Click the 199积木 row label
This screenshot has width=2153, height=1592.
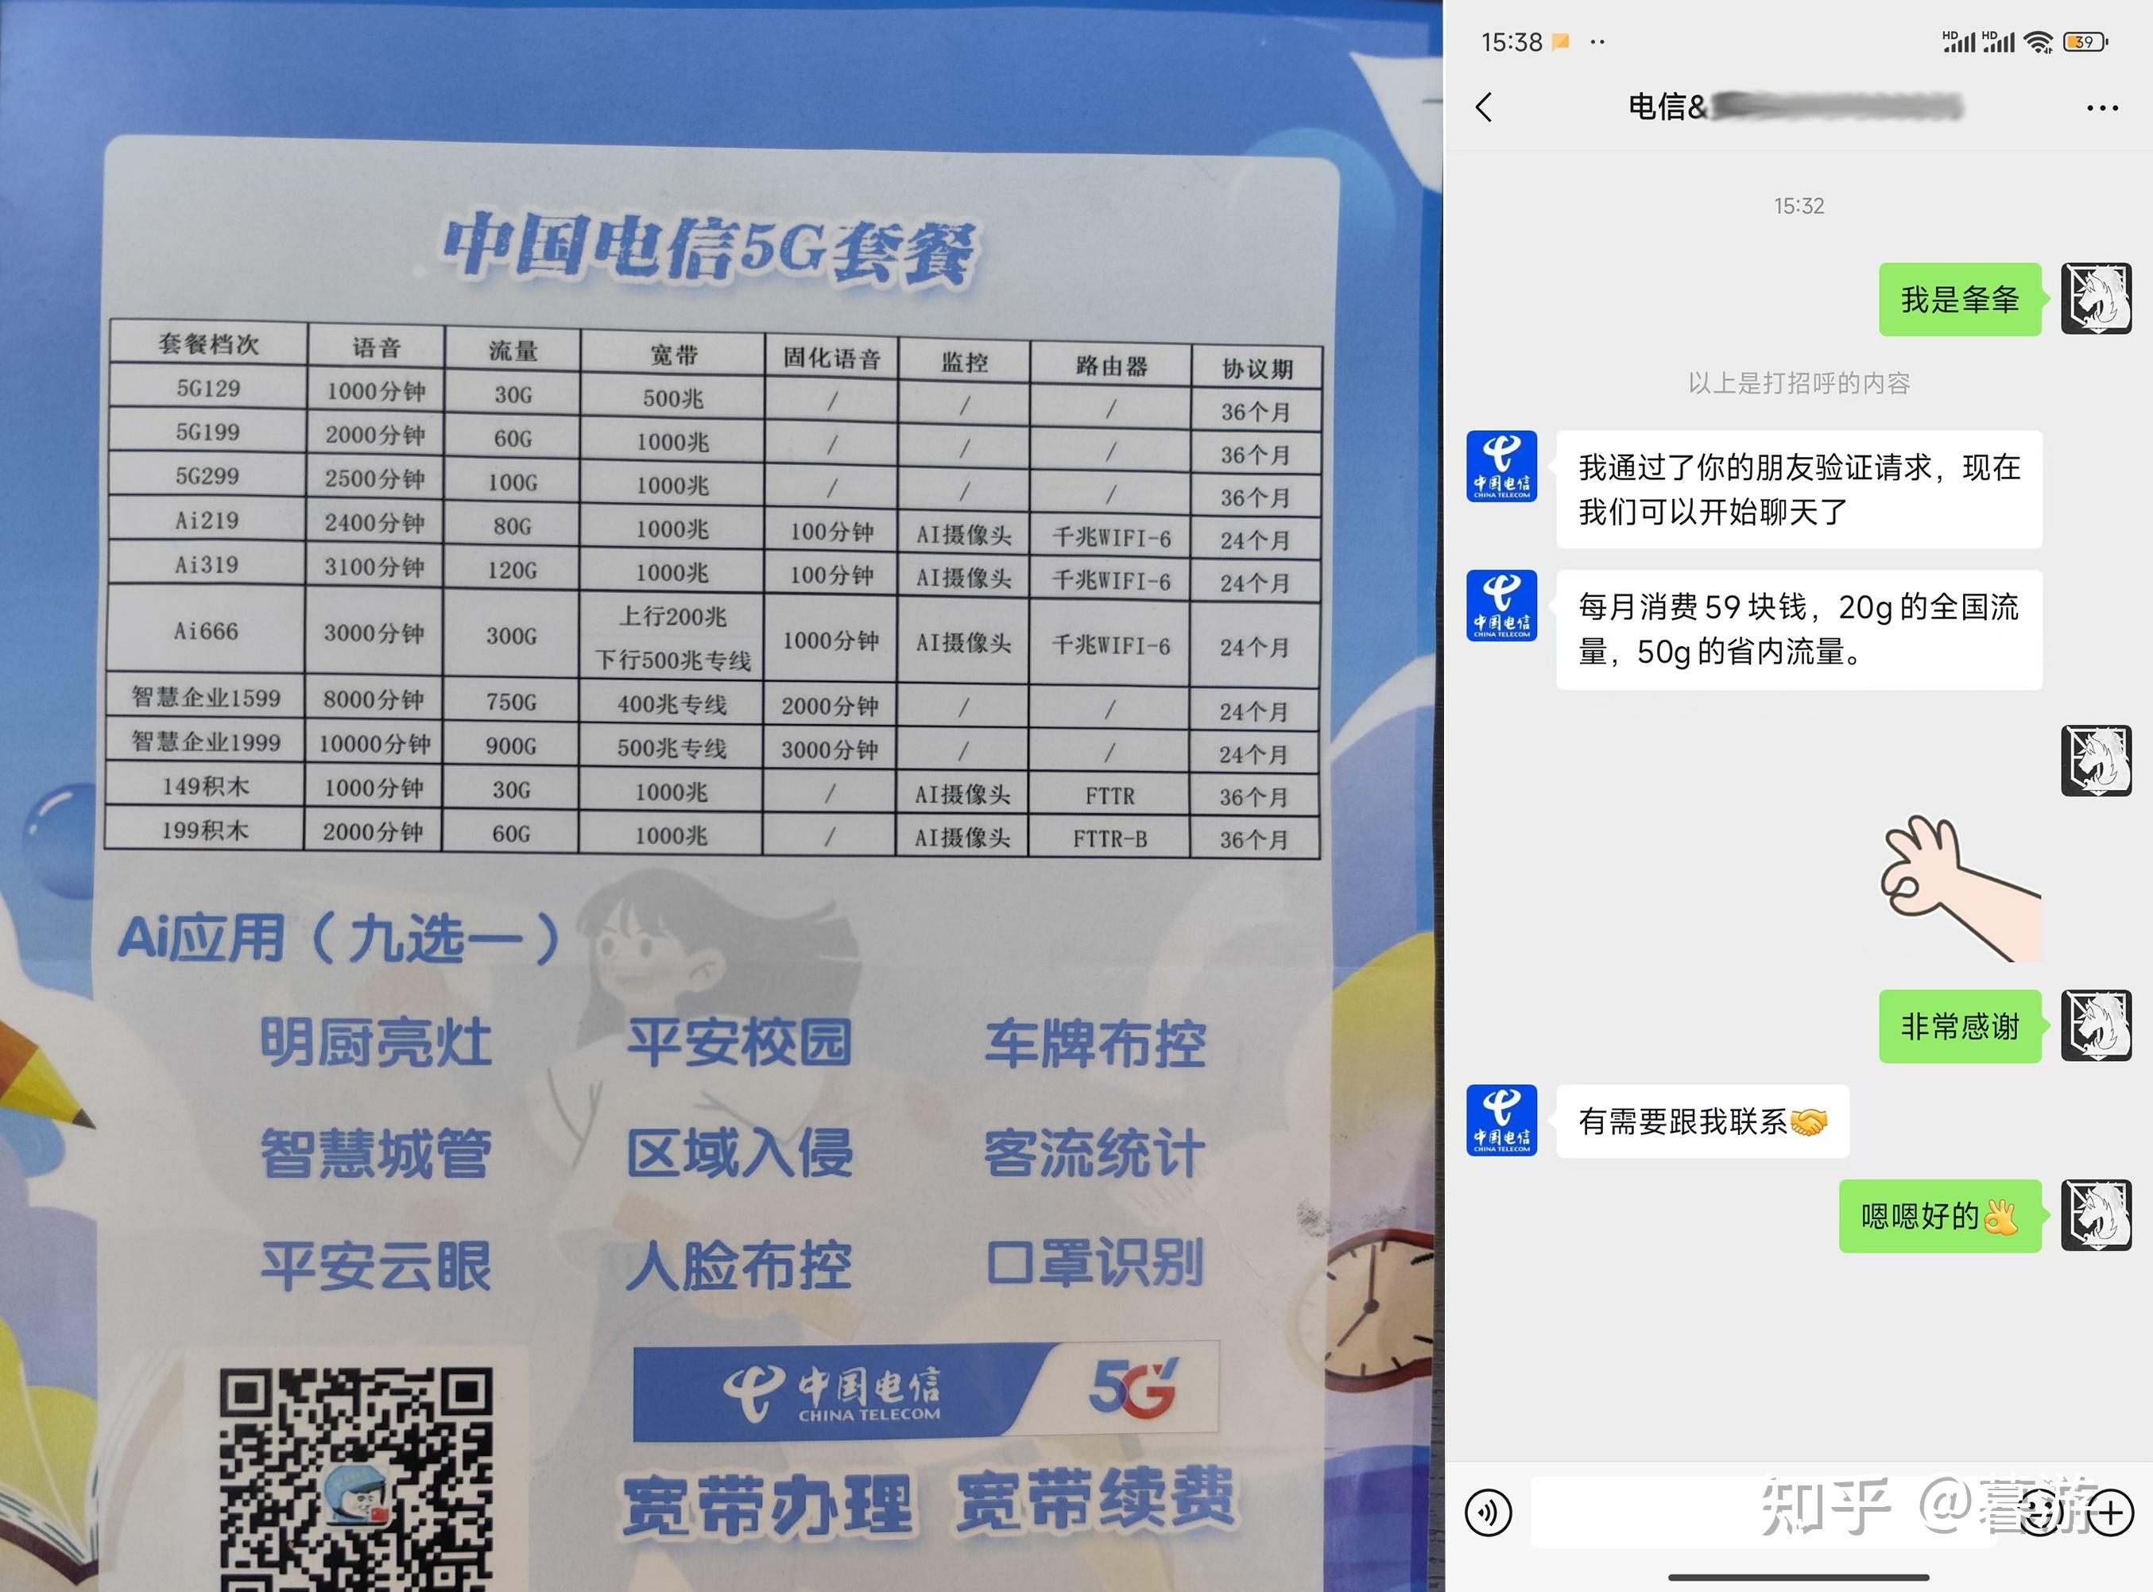[205, 830]
